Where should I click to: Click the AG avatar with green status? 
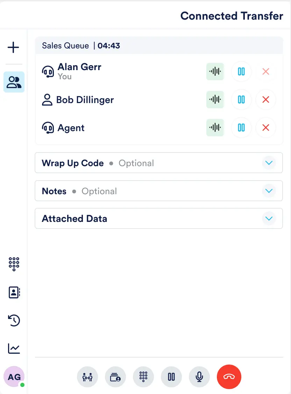point(14,377)
